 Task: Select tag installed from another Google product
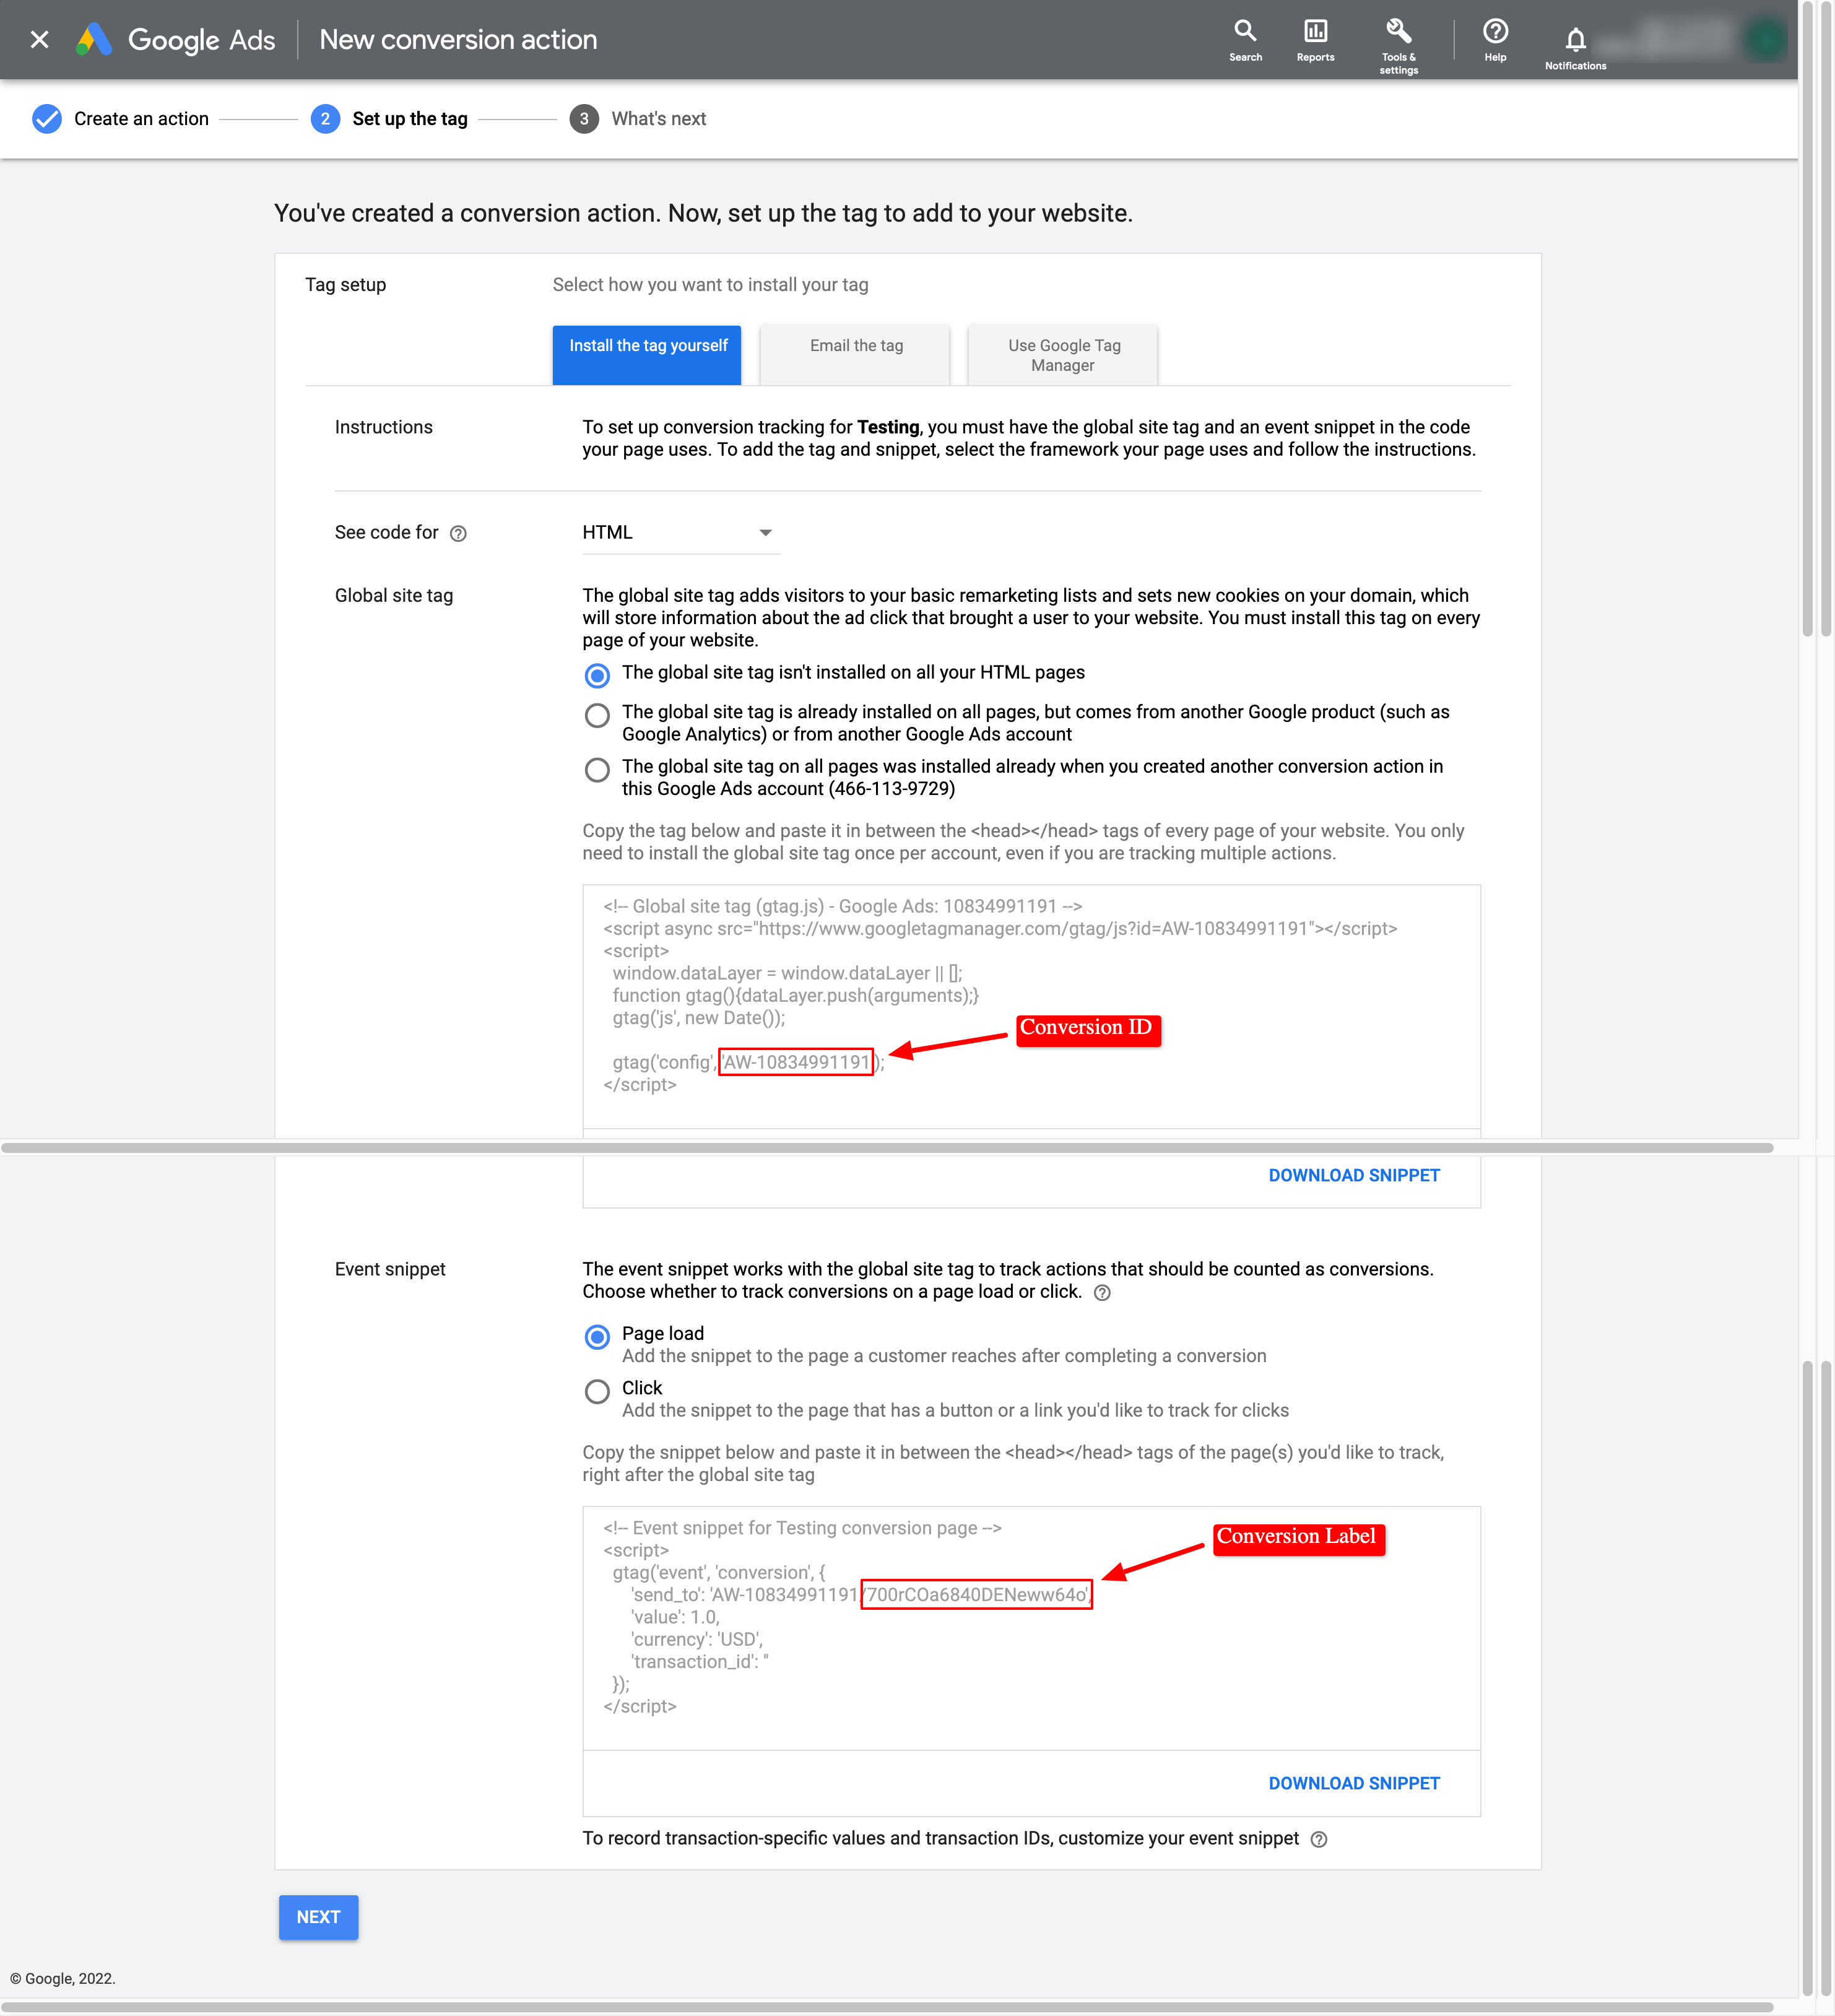click(597, 716)
